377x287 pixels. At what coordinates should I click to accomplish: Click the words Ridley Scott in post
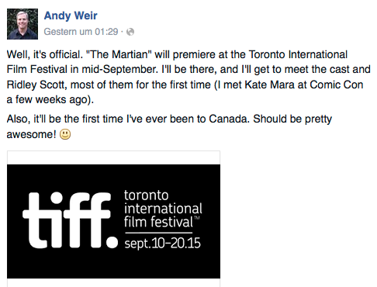pos(36,85)
